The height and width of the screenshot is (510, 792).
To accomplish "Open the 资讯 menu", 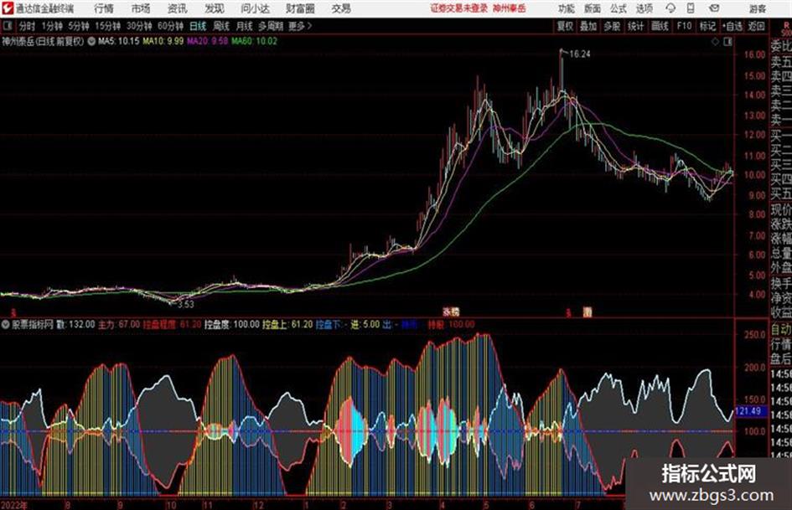I will [178, 8].
